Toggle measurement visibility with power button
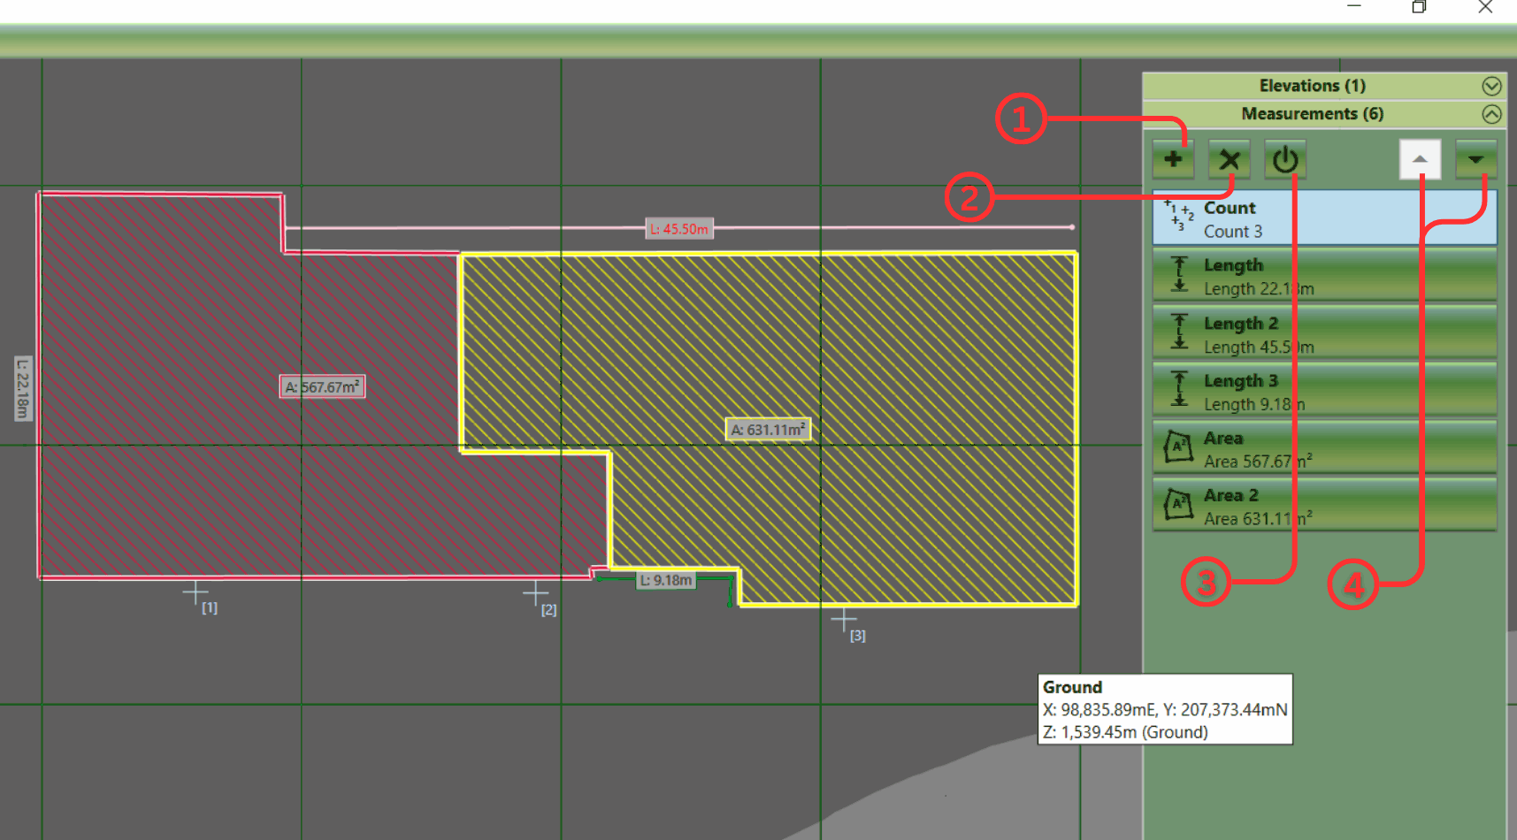Screen dimensions: 1517x840 tap(1284, 160)
